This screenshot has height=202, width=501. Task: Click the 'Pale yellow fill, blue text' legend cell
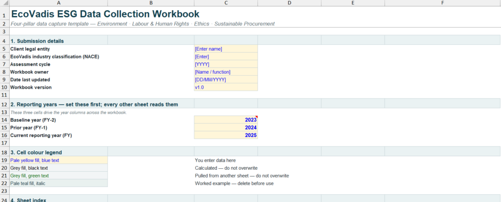(x=59, y=160)
